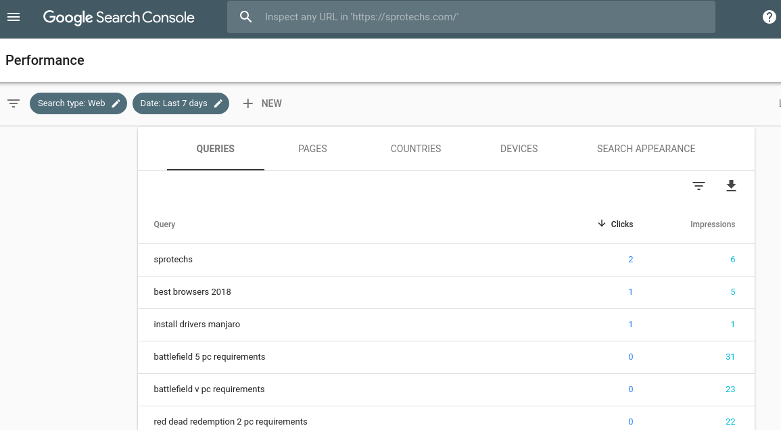Click the 'best browsers 2018' query
This screenshot has width=781, height=430.
pos(193,292)
